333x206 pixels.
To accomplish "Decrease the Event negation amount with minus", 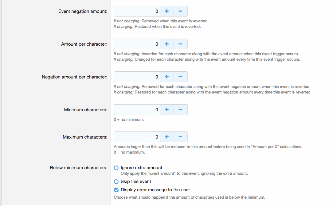I will (181, 11).
